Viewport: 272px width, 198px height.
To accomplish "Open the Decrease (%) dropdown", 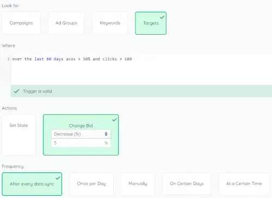I will (x=81, y=134).
